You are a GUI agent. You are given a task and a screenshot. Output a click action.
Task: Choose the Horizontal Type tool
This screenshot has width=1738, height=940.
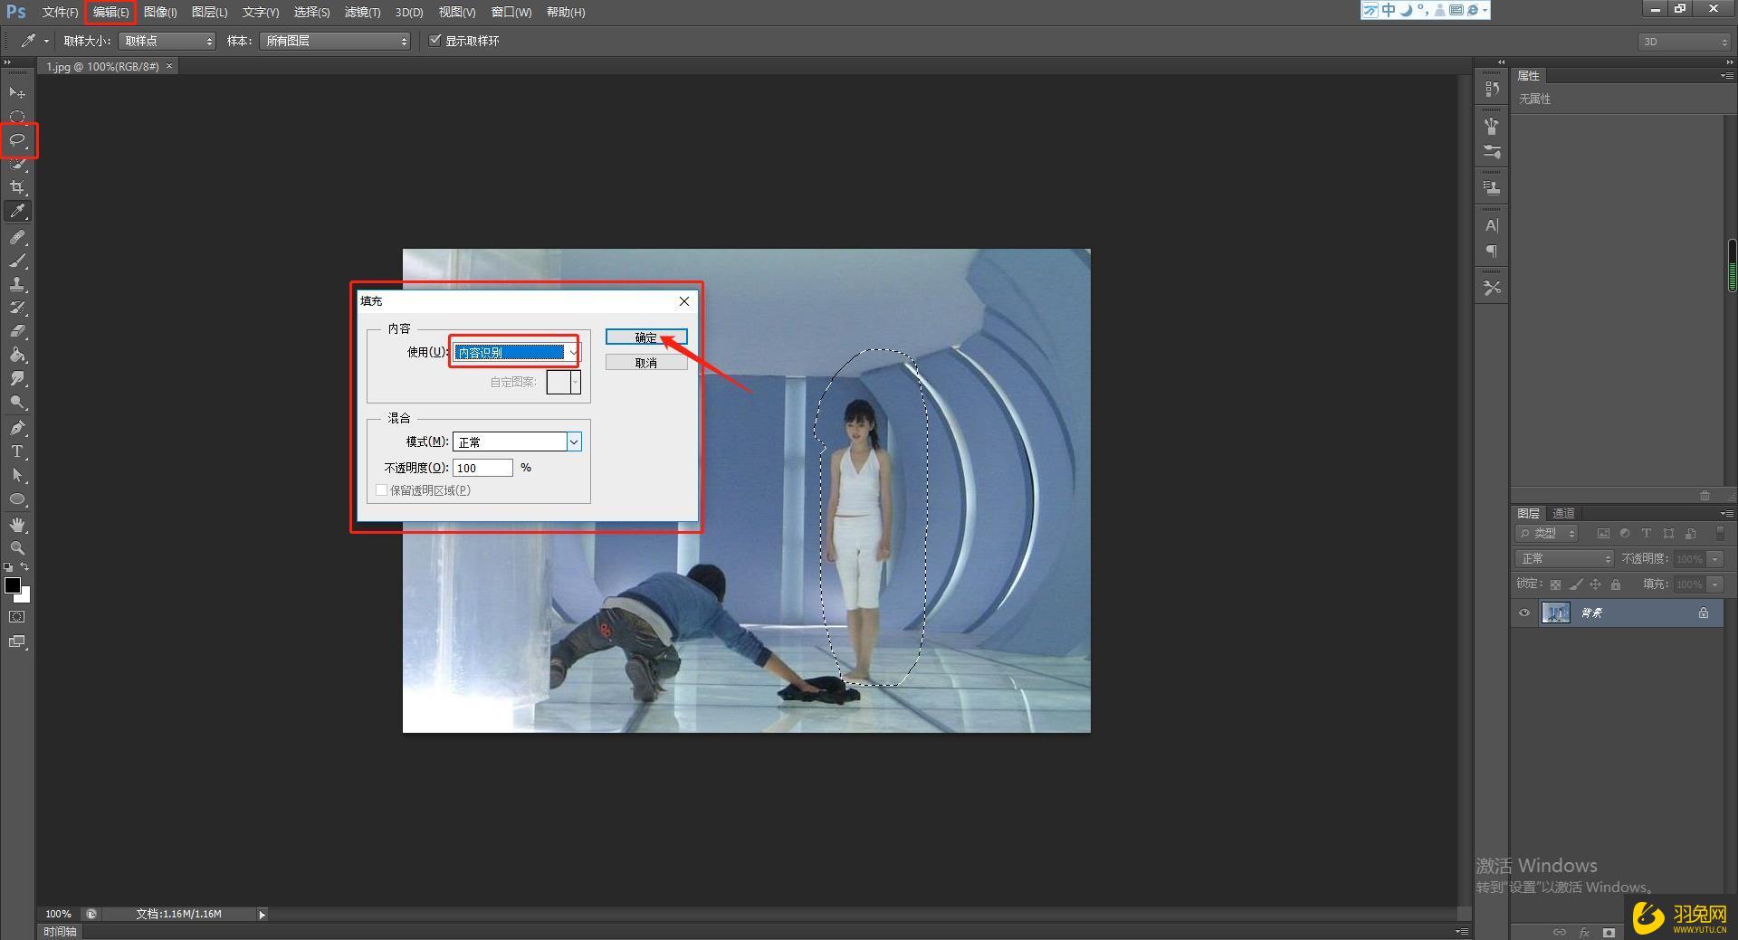point(17,451)
